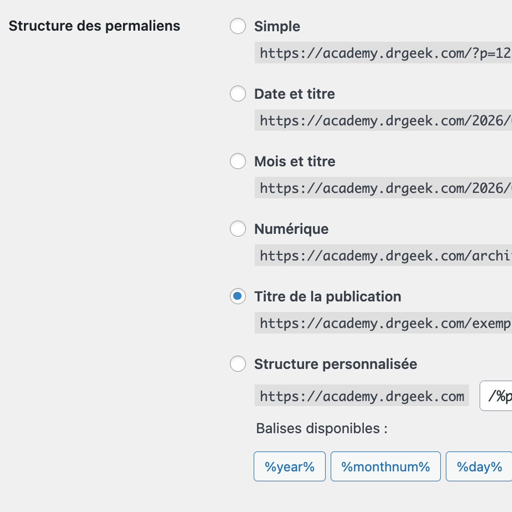This screenshot has height=512, width=512.
Task: Click the Structure personnalisée label text
Action: [x=335, y=364]
